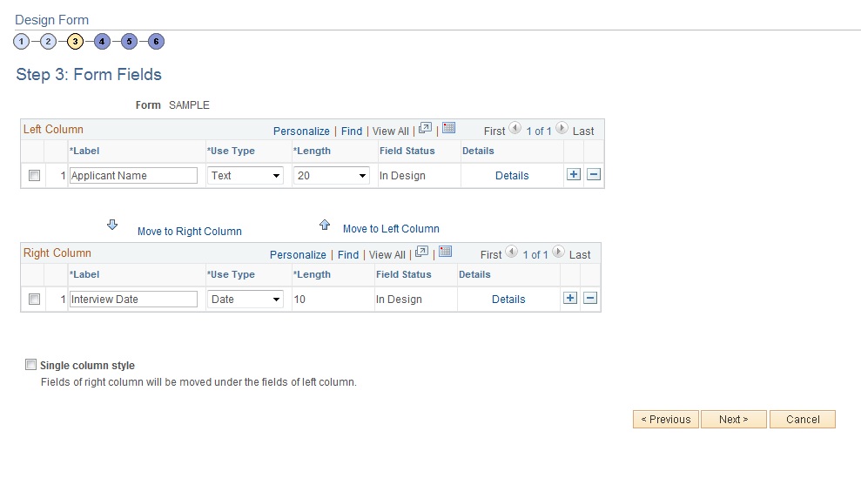Image resolution: width=861 pixels, height=485 pixels.
Task: Click the Move to Right Column arrow icon
Action: pyautogui.click(x=112, y=226)
